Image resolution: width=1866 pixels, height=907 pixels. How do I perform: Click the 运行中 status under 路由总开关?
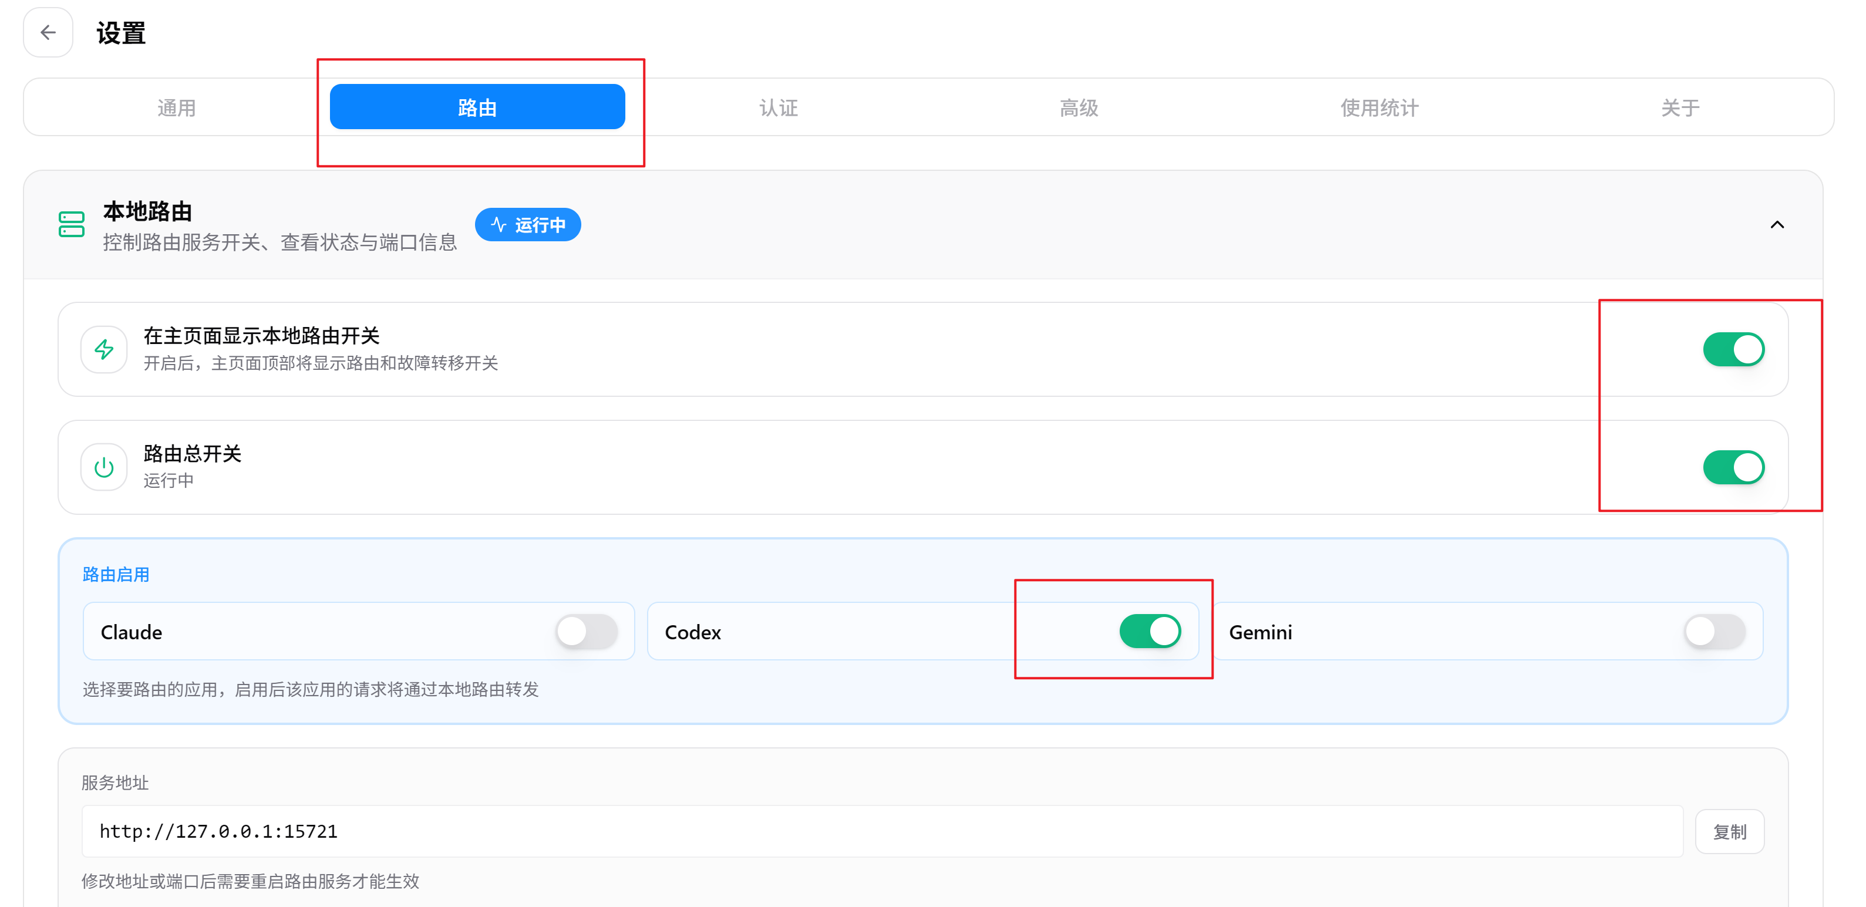(168, 481)
